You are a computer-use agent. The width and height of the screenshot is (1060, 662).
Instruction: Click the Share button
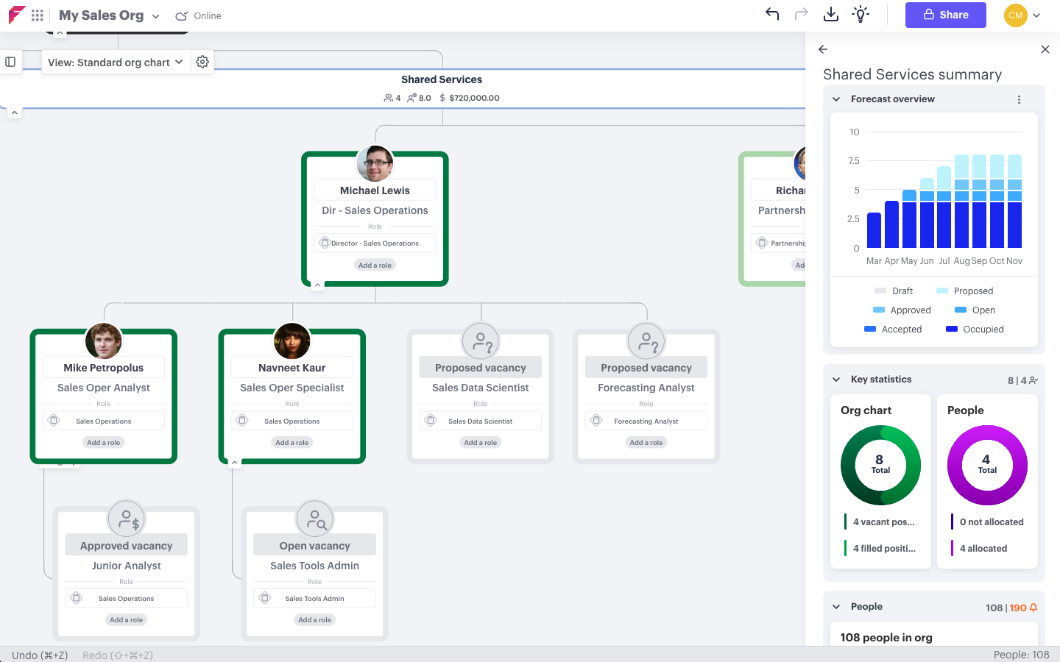(x=945, y=15)
